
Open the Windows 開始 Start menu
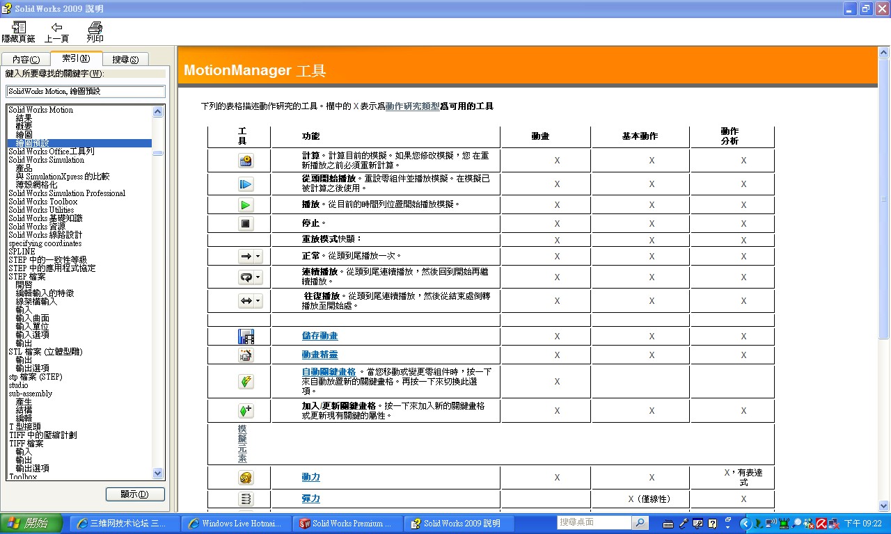tap(31, 524)
